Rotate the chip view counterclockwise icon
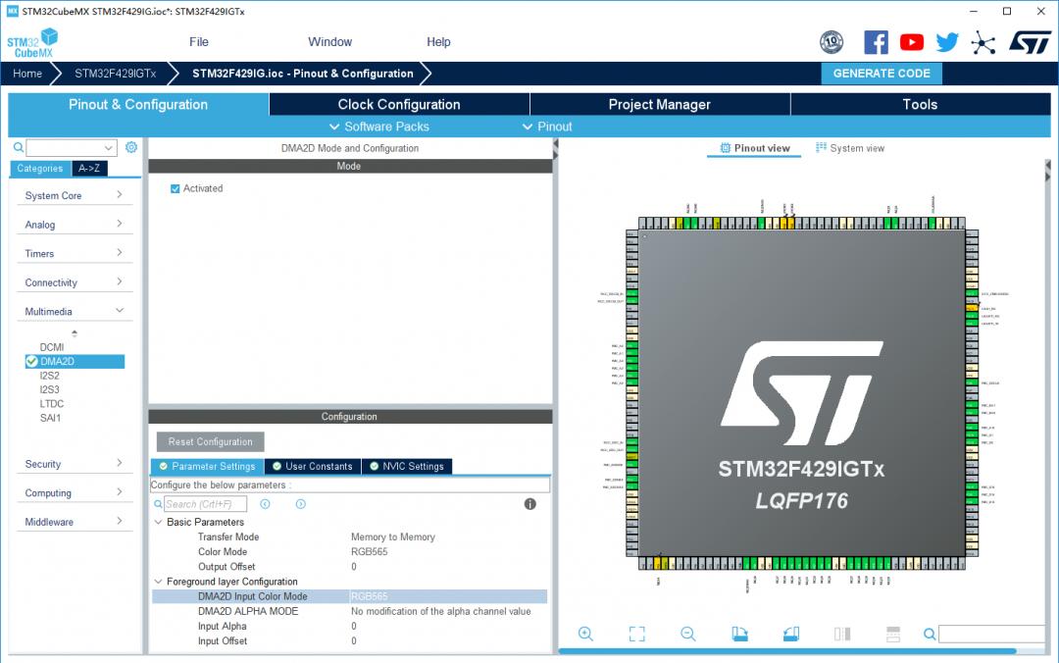1059x663 pixels. [x=791, y=634]
